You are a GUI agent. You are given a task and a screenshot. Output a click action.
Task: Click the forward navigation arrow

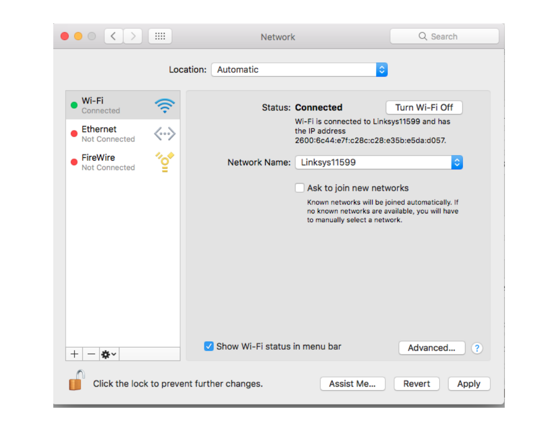133,36
